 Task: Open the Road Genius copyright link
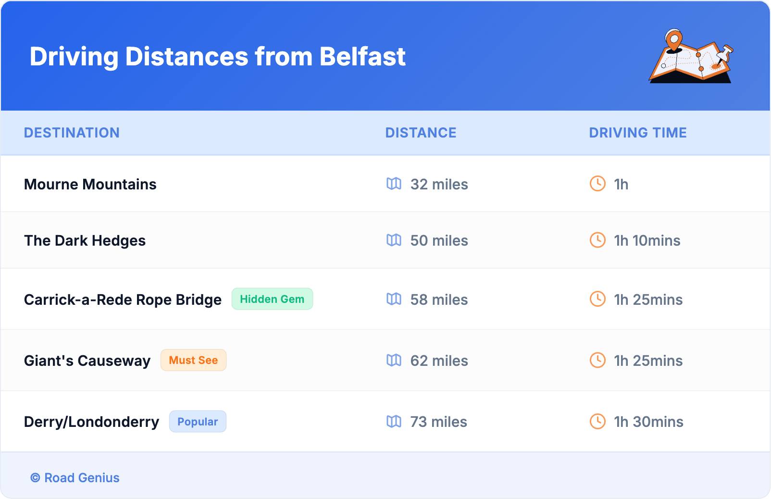75,478
